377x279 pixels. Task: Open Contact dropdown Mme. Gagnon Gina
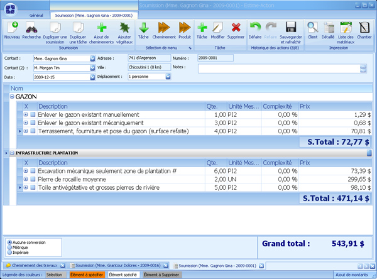pos(92,58)
